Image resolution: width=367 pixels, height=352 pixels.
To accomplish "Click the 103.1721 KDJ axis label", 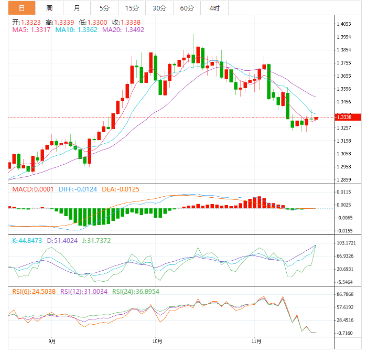I will pyautogui.click(x=346, y=243).
